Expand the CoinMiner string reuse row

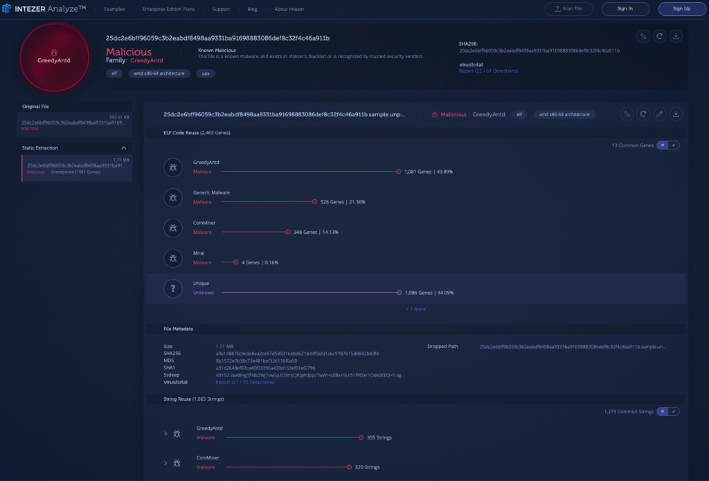point(165,462)
